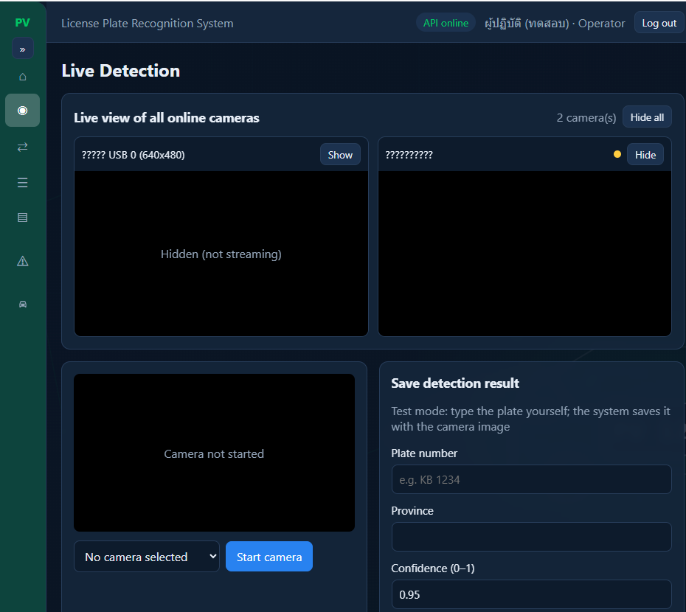Click the "Camera not started" preview area
Screen dimensions: 686x612
click(x=214, y=453)
